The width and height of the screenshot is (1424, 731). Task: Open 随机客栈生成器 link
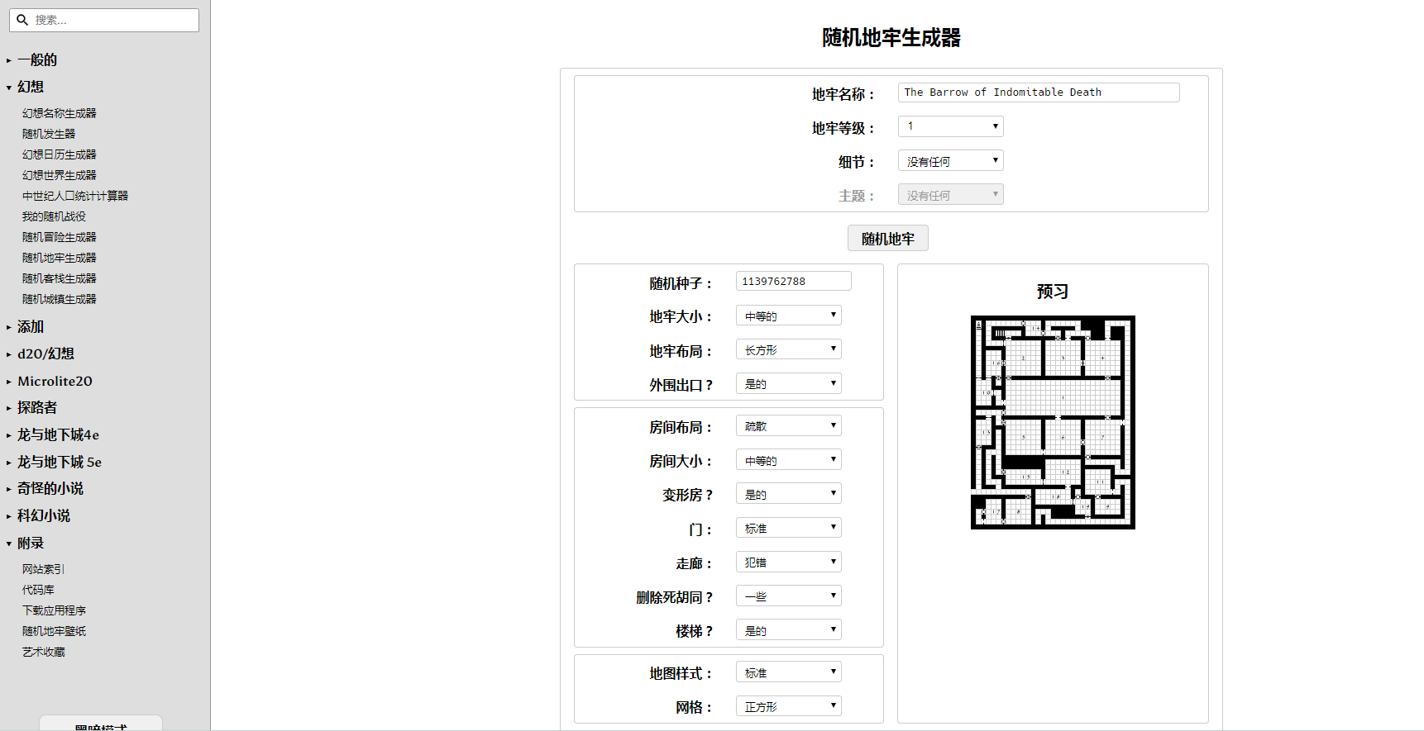(60, 278)
